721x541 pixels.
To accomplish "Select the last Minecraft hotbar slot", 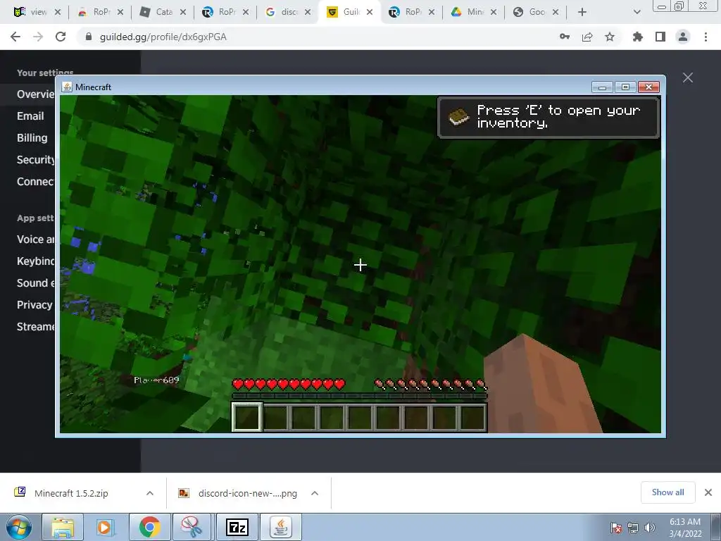I will pyautogui.click(x=472, y=417).
